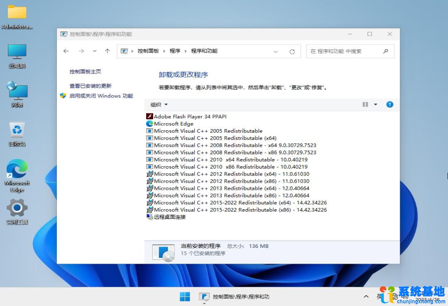Click 程序和功能 breadcrumb segment
This screenshot has width=448, height=306.
point(204,51)
